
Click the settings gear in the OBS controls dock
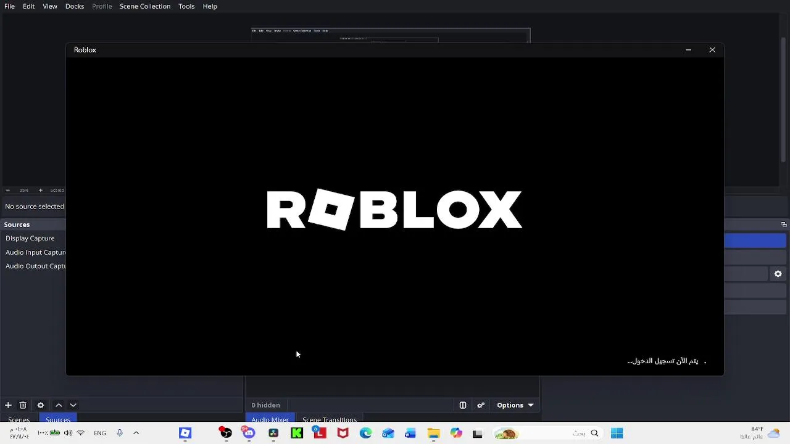point(778,274)
